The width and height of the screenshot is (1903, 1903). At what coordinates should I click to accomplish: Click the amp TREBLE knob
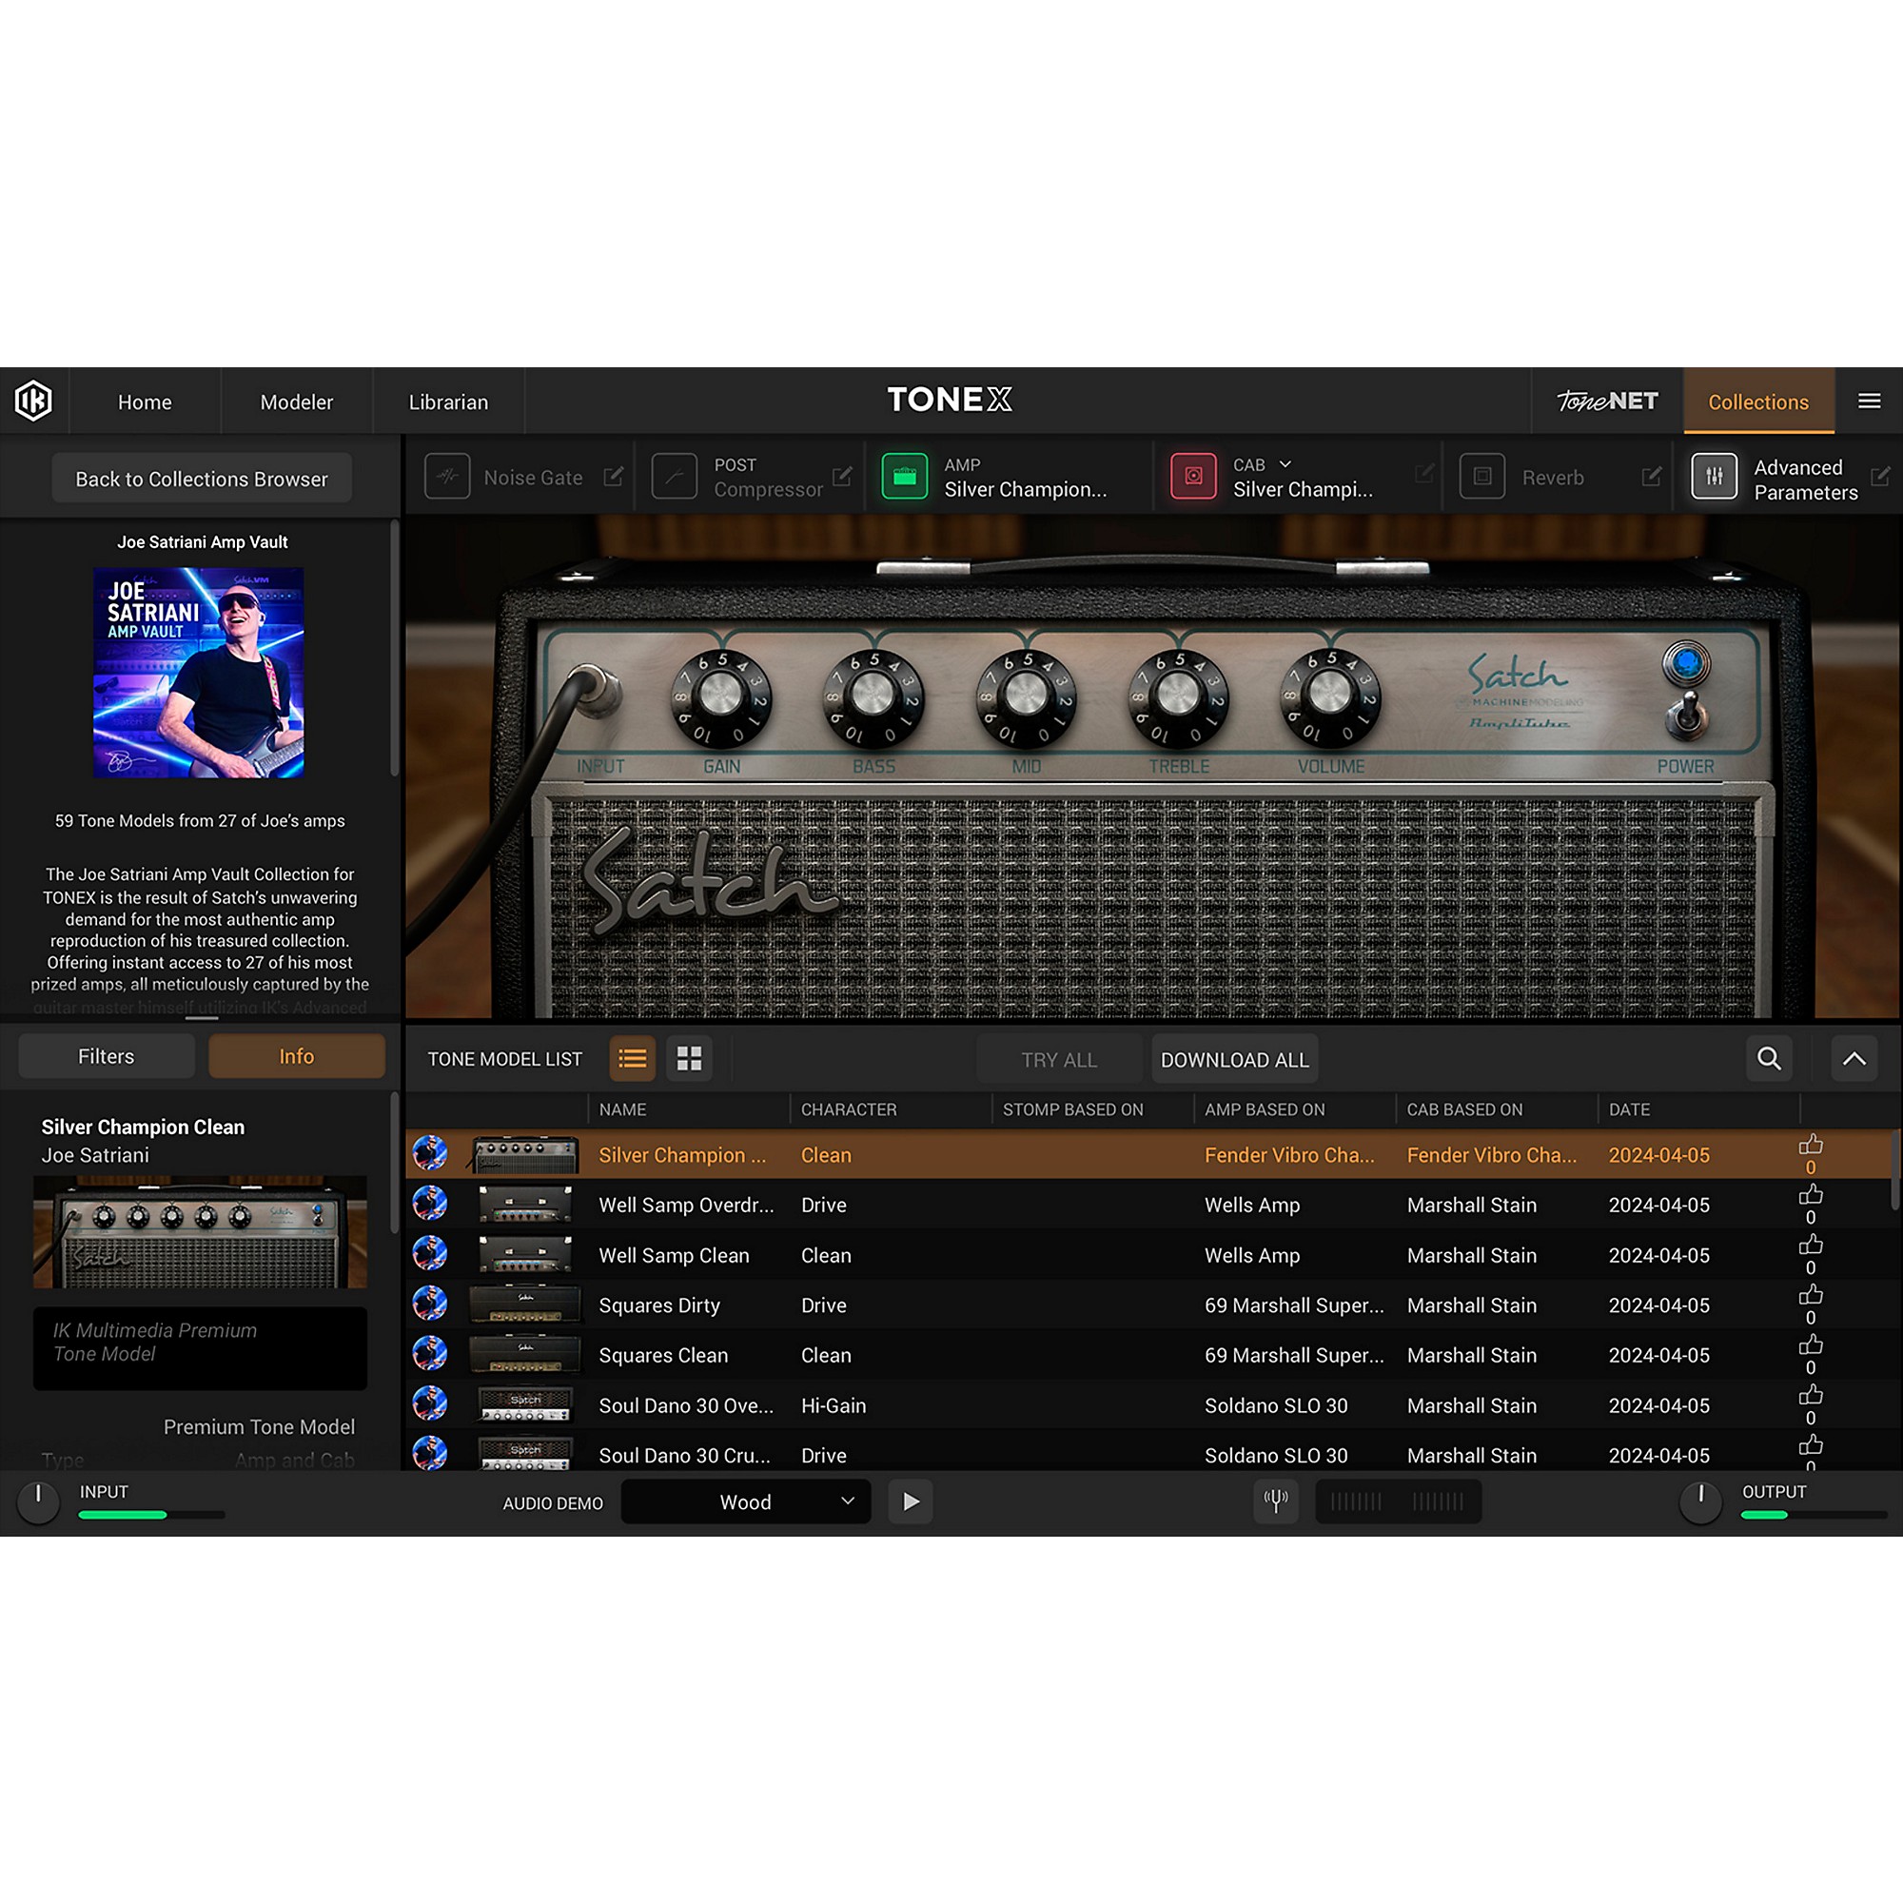1178,697
